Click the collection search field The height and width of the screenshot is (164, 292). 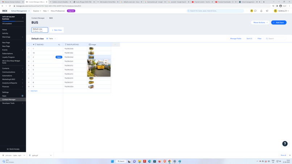coord(276,38)
